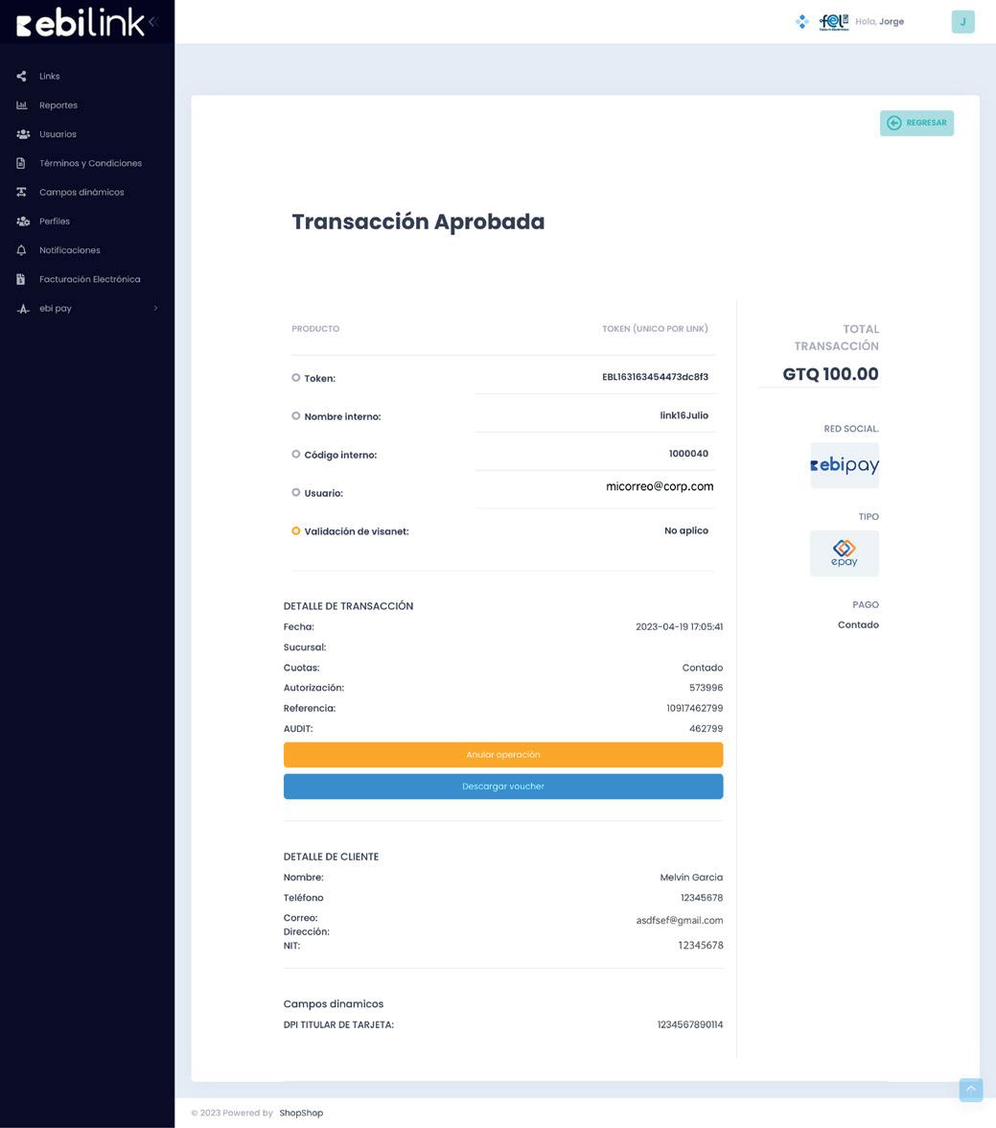Click the back-to-top arrow button
996x1128 pixels.
[971, 1090]
